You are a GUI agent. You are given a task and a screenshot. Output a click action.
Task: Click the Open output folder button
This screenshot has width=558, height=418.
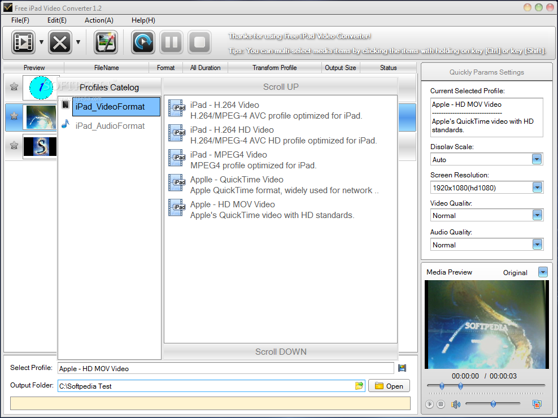pos(389,386)
